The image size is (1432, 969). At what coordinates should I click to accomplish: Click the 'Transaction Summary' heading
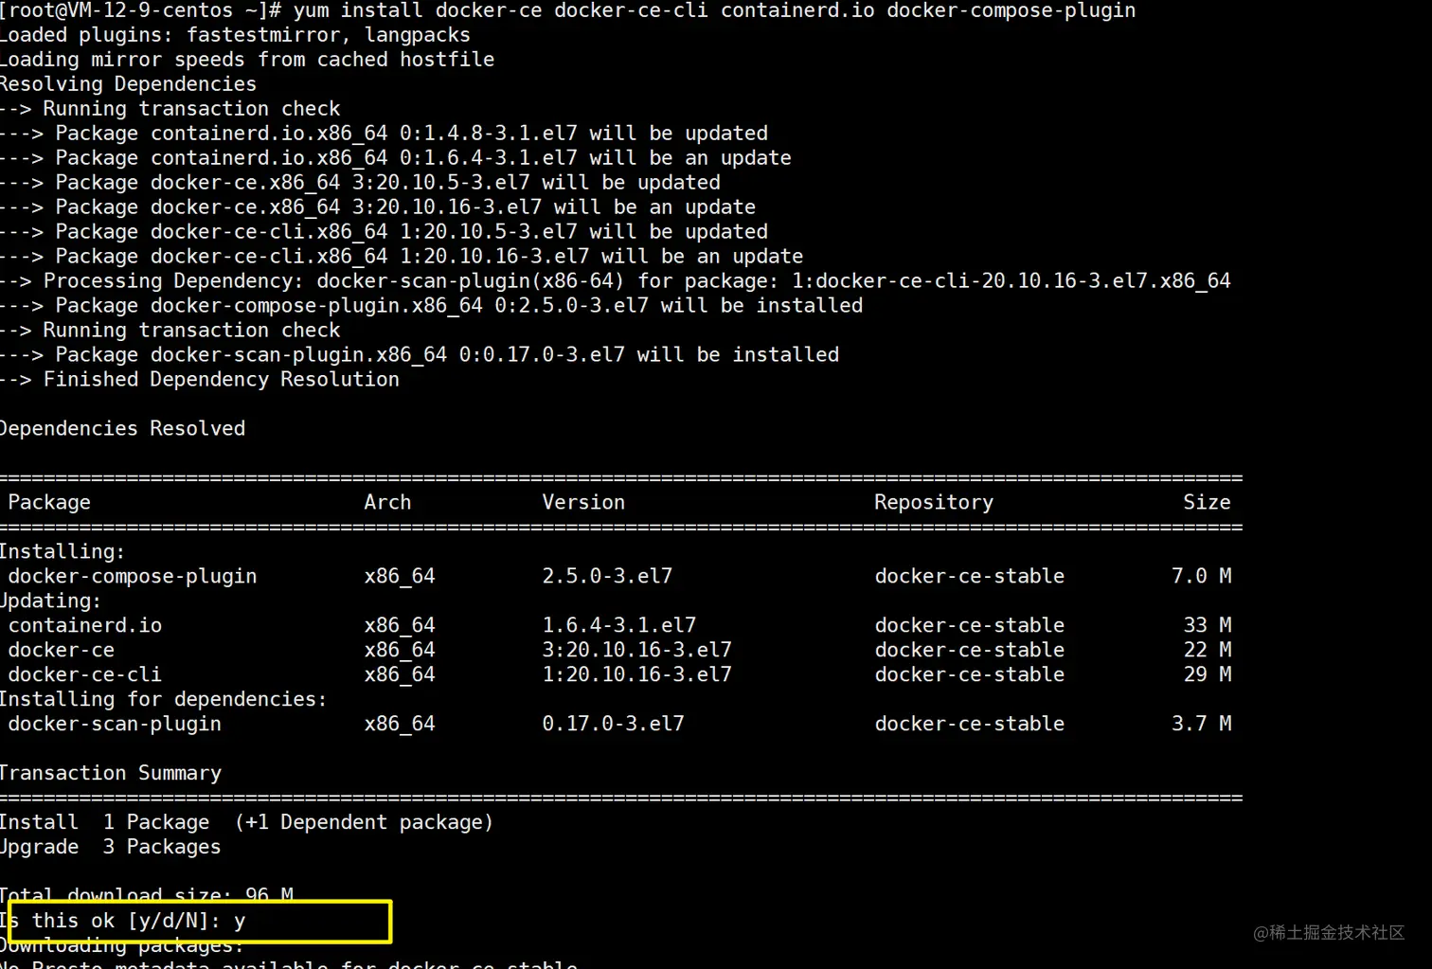coord(111,774)
